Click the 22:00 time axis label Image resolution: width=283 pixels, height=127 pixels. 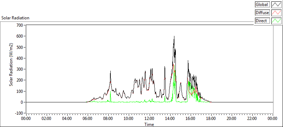point(252,119)
